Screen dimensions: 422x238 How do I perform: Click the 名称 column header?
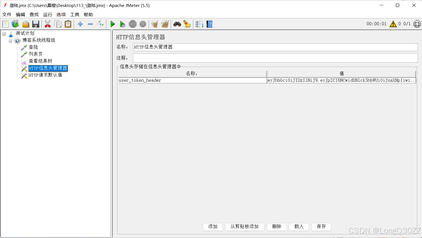[x=193, y=74]
